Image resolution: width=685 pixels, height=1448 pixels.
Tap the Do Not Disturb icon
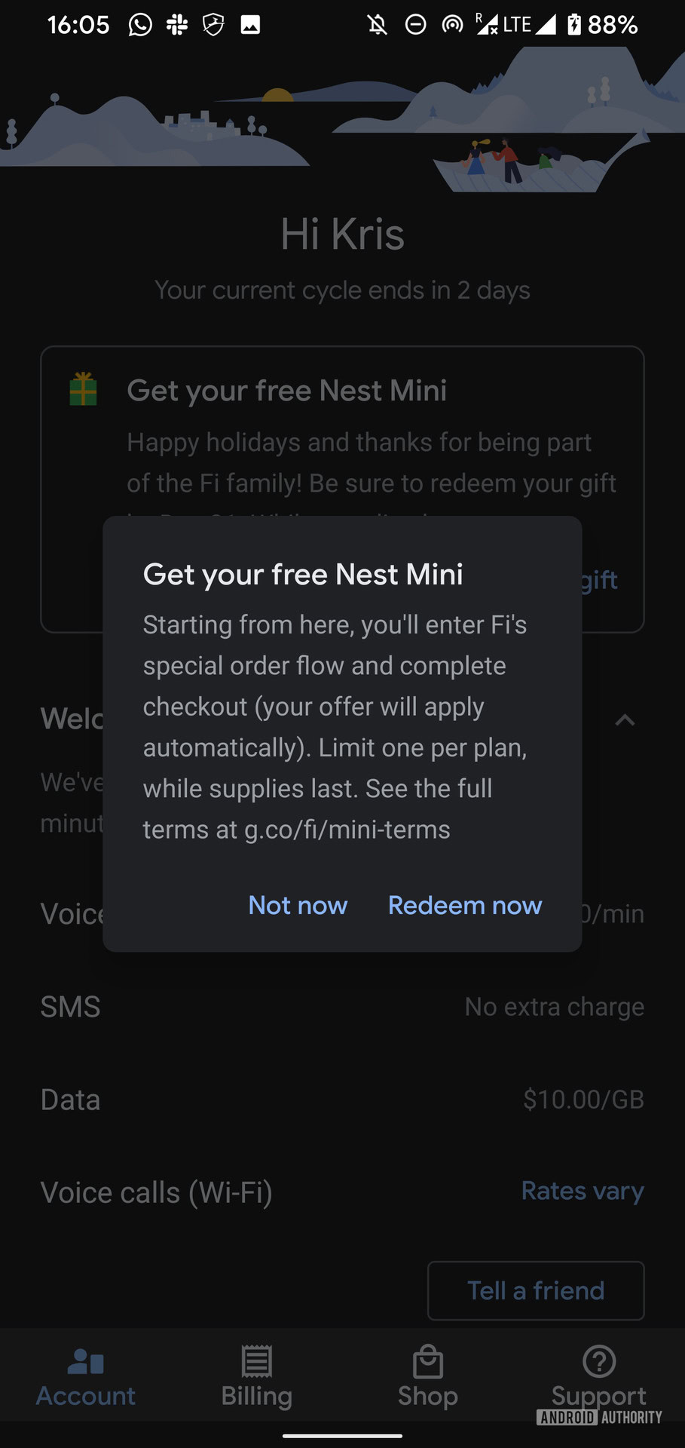[x=415, y=25]
